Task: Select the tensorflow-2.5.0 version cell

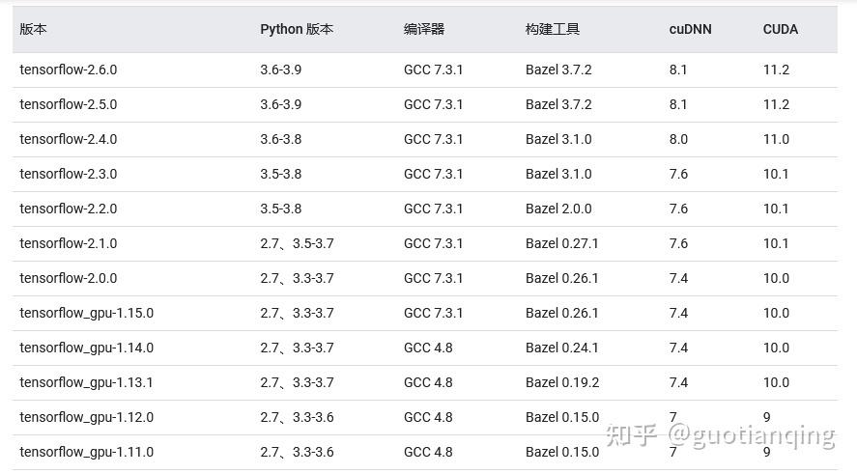Action: click(x=68, y=104)
